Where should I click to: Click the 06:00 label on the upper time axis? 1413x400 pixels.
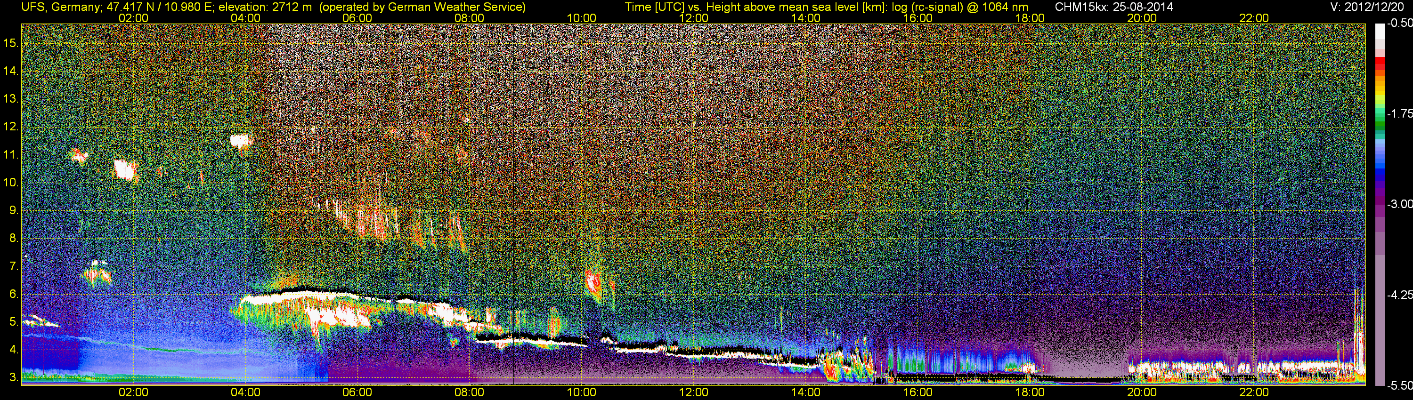click(357, 18)
